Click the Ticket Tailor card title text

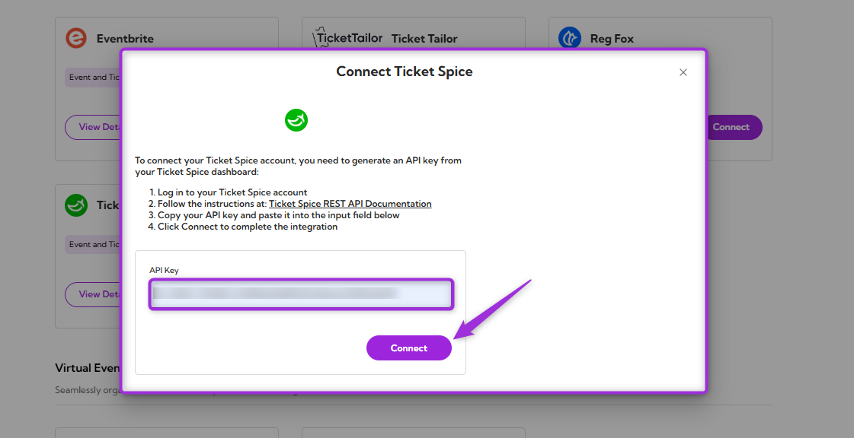click(424, 39)
